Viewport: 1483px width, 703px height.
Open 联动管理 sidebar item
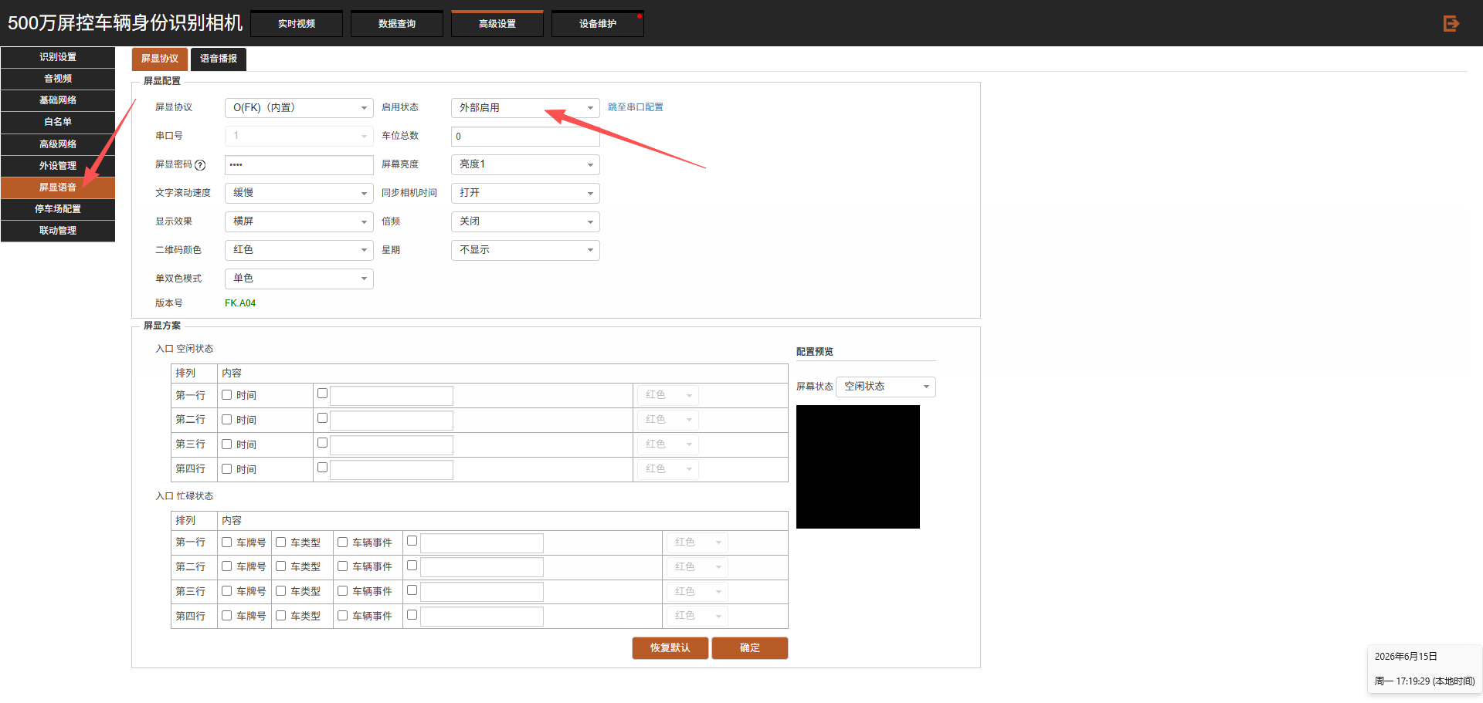pos(58,231)
